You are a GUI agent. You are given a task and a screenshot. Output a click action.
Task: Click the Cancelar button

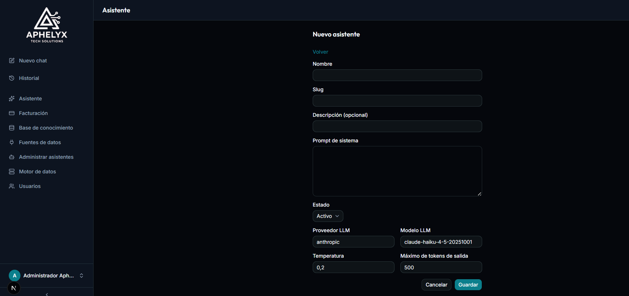[x=437, y=285]
